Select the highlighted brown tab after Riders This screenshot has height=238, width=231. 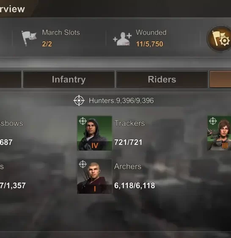[x=220, y=79]
